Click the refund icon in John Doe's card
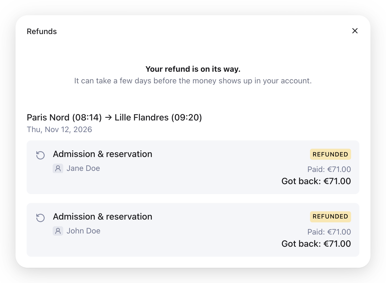This screenshot has width=386, height=283. [x=40, y=218]
